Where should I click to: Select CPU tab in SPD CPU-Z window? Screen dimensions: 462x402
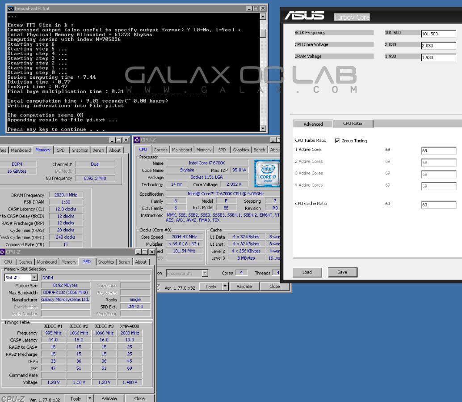click(x=8, y=262)
